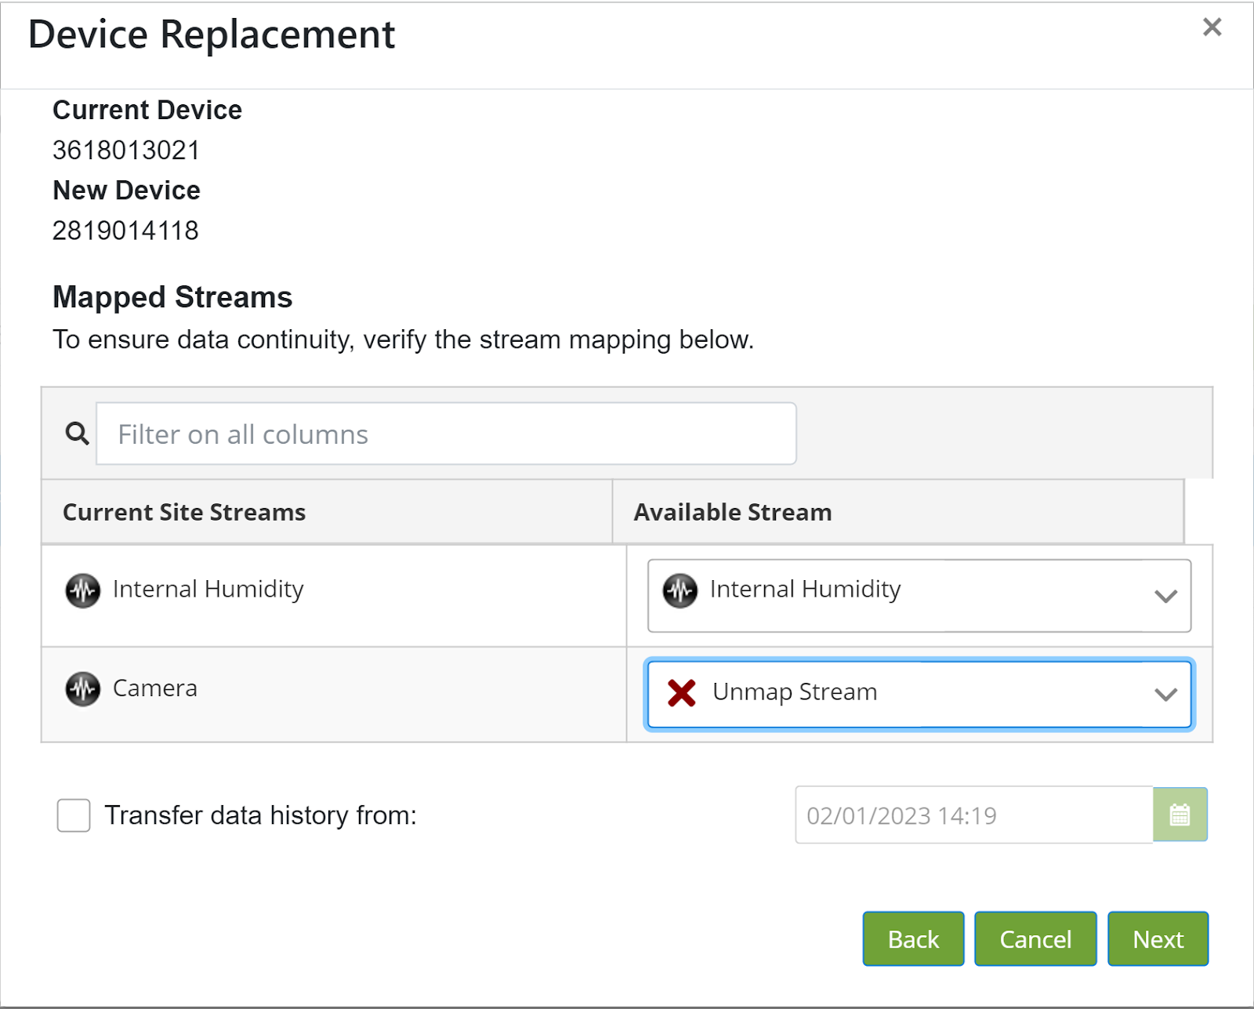Click the transfer history date input field
Viewport: 1254px width, 1009px height.
[973, 815]
